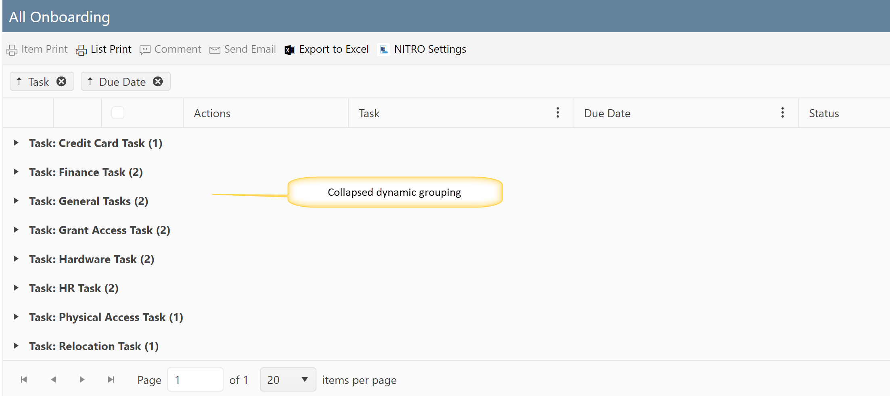Open Task column options menu
Image resolution: width=890 pixels, height=396 pixels.
pos(558,113)
